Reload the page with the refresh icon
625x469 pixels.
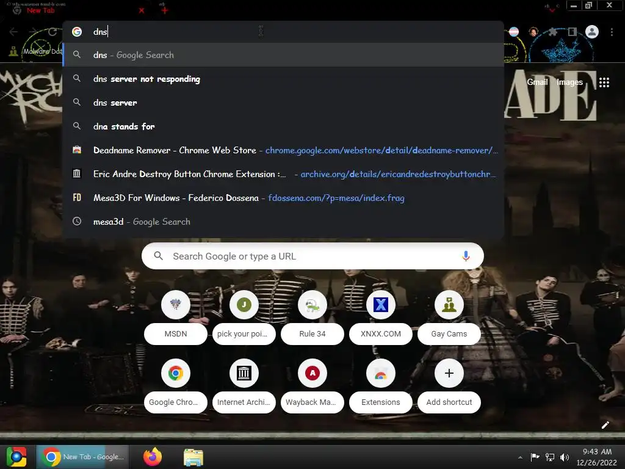52,32
